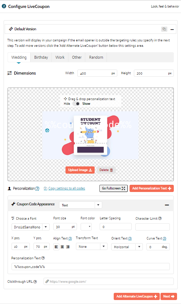Open the Orient Text Horizontal dropdown
The height and width of the screenshot is (304, 181).
[x=127, y=247]
